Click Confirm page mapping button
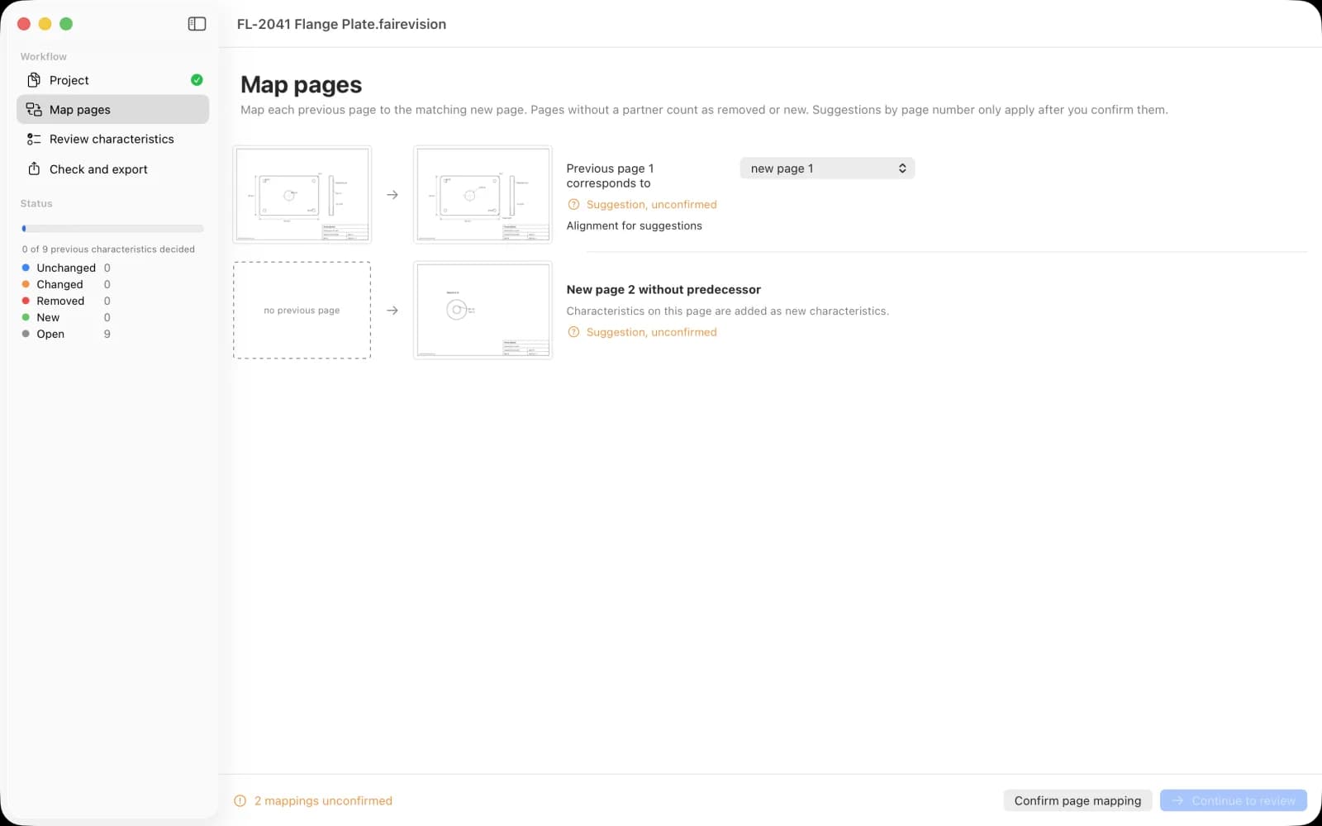 point(1077,800)
